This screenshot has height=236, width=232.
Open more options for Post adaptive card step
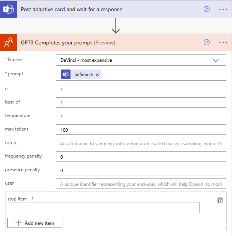click(x=223, y=9)
